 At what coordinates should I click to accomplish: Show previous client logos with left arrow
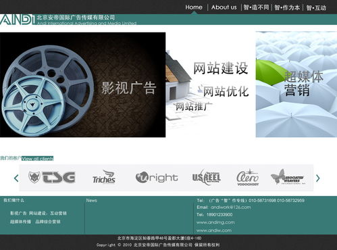click(x=16, y=178)
